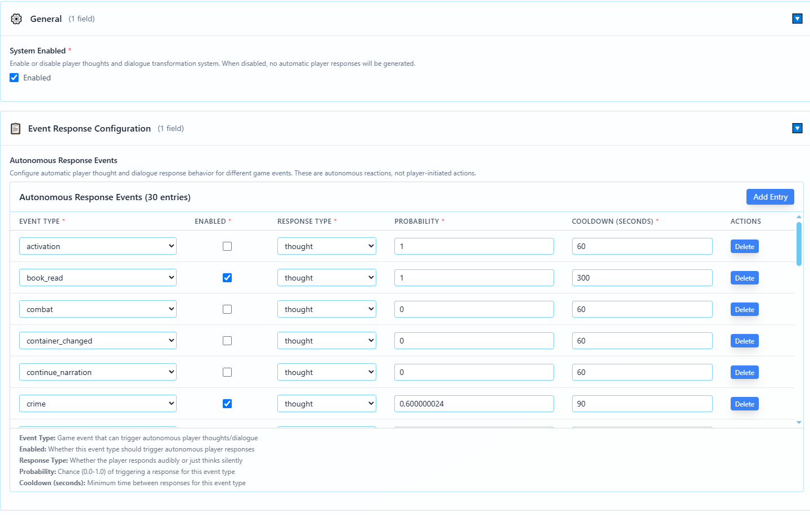
Task: Click the book_read cooldown seconds field
Action: pos(642,278)
